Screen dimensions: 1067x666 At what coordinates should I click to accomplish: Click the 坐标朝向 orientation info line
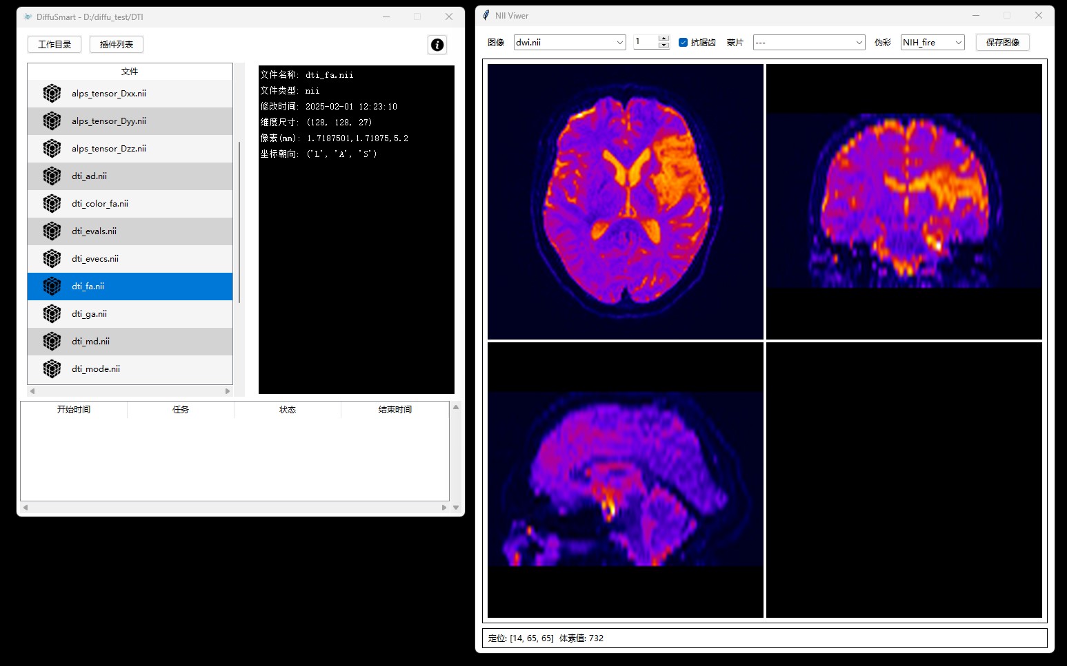tap(319, 154)
